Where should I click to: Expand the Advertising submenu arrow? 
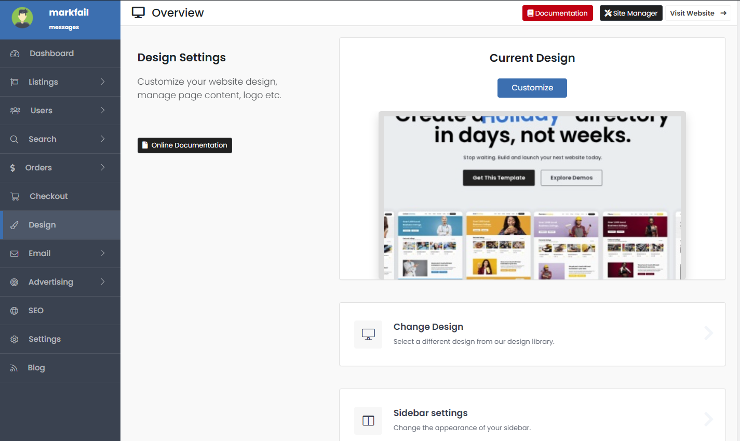coord(103,282)
